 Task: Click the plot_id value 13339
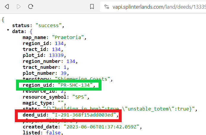56,55
